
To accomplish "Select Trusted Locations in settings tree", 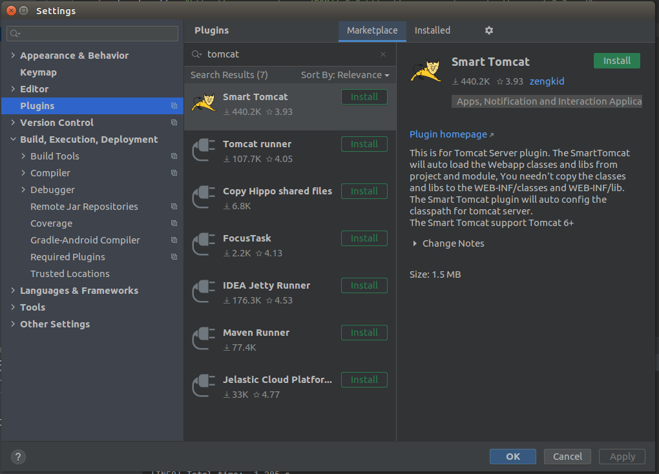I will [70, 274].
